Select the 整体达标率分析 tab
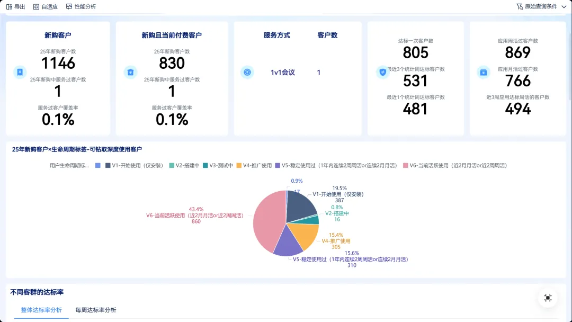This screenshot has width=572, height=322. 41,310
